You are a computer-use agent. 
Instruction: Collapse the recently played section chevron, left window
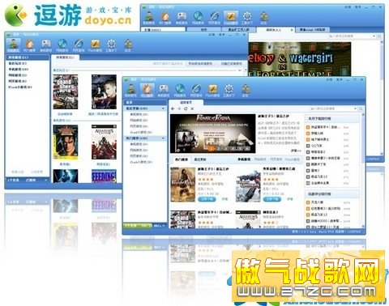(240, 70)
